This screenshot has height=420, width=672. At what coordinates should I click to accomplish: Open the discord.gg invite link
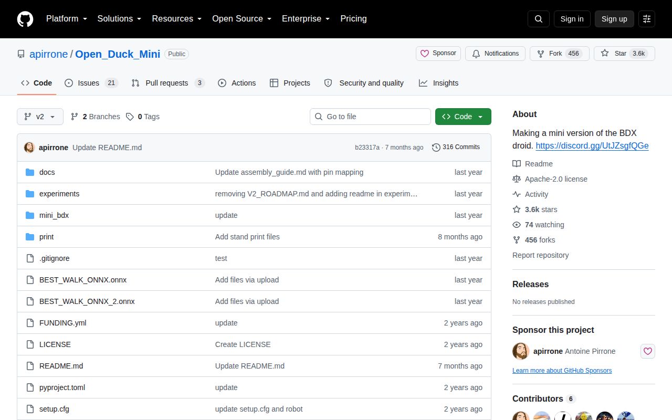592,146
